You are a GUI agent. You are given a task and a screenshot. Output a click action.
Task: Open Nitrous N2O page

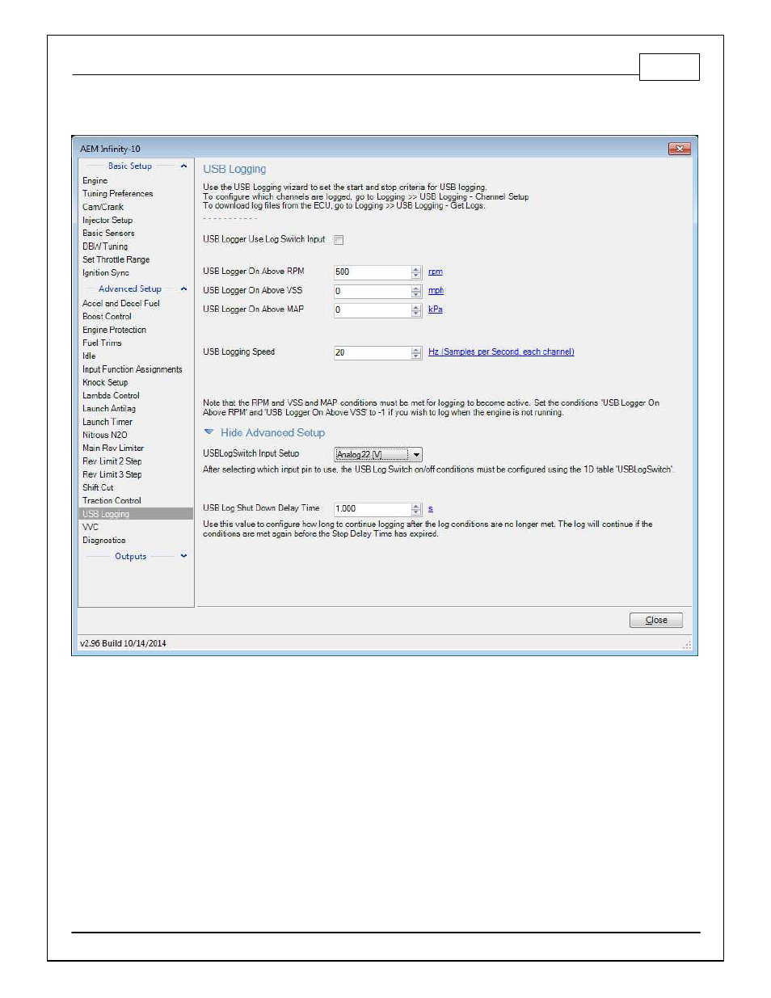105,436
